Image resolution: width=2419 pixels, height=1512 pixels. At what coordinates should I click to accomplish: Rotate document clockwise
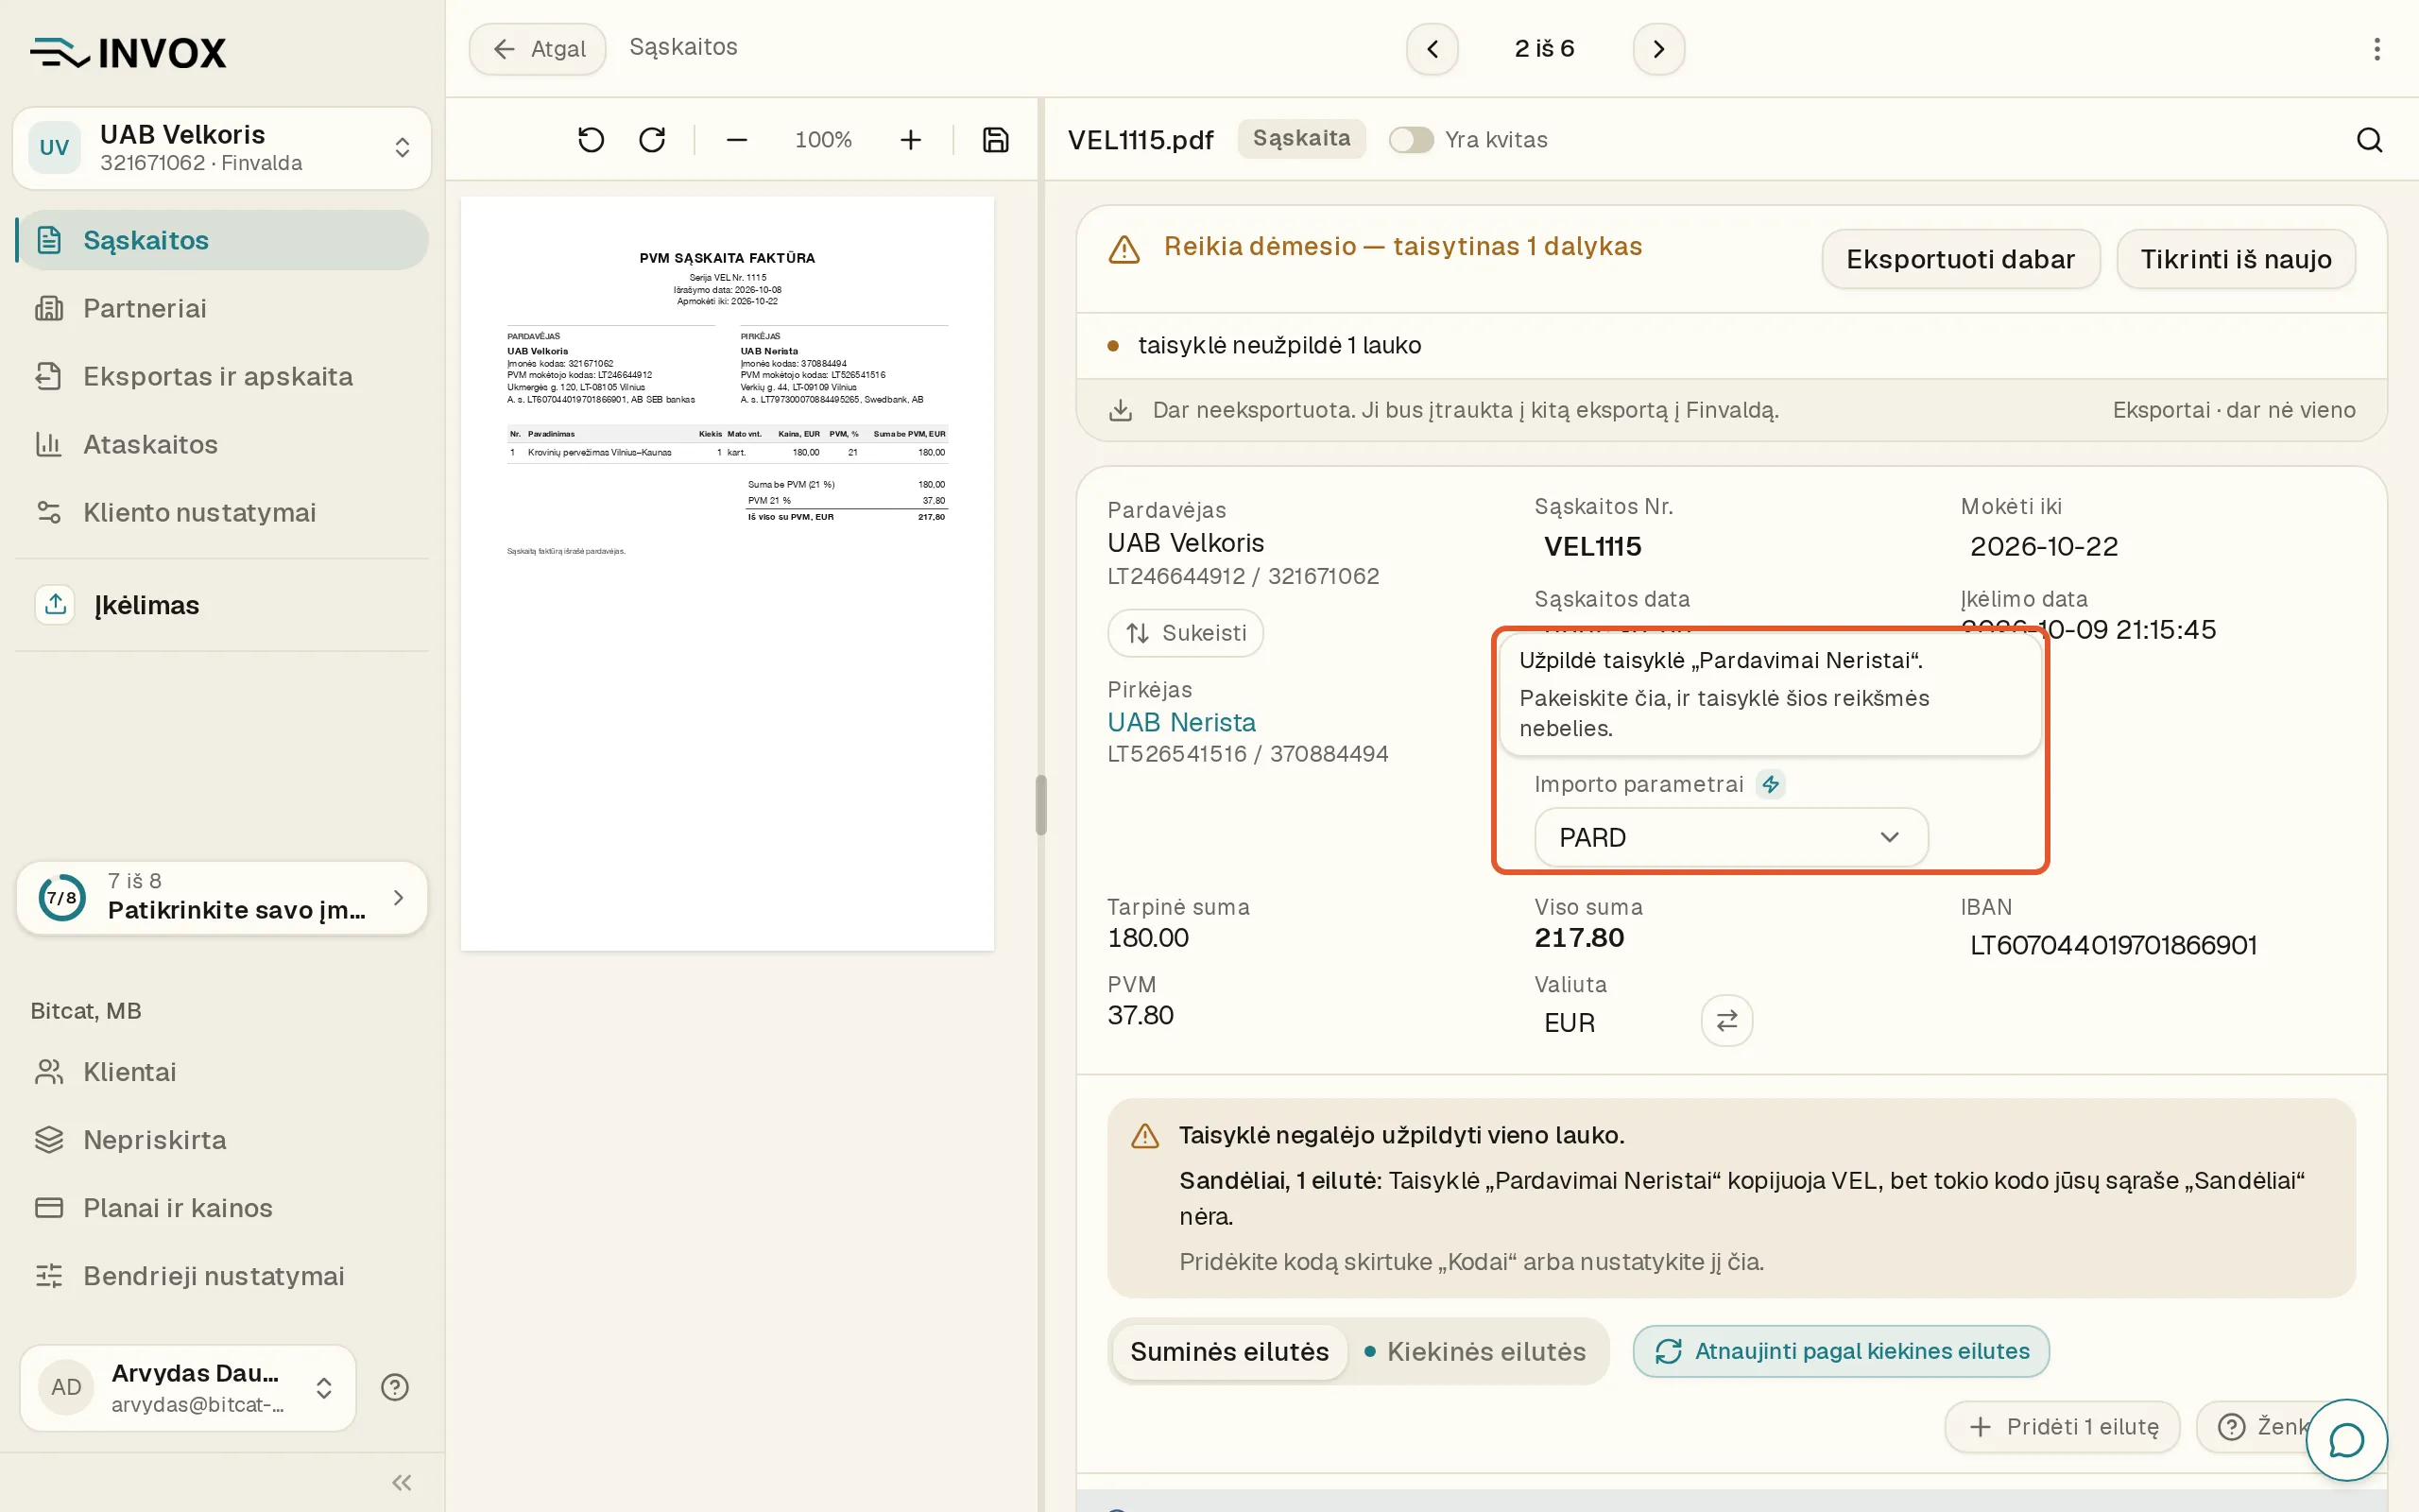652,140
